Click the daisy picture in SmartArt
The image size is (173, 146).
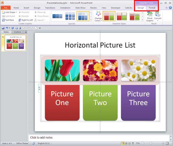pos(138,70)
